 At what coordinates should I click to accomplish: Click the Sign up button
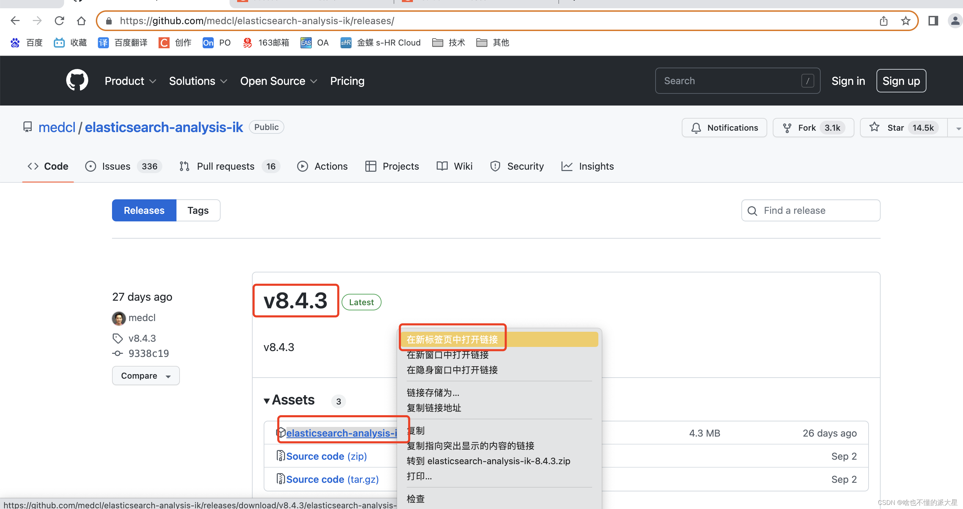click(901, 81)
